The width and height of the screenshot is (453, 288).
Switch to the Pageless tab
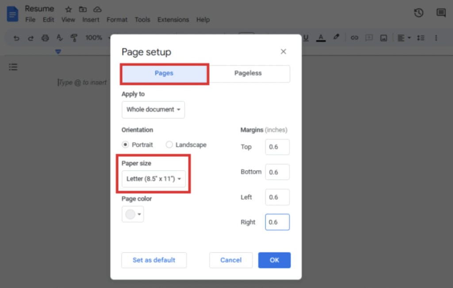pos(249,73)
